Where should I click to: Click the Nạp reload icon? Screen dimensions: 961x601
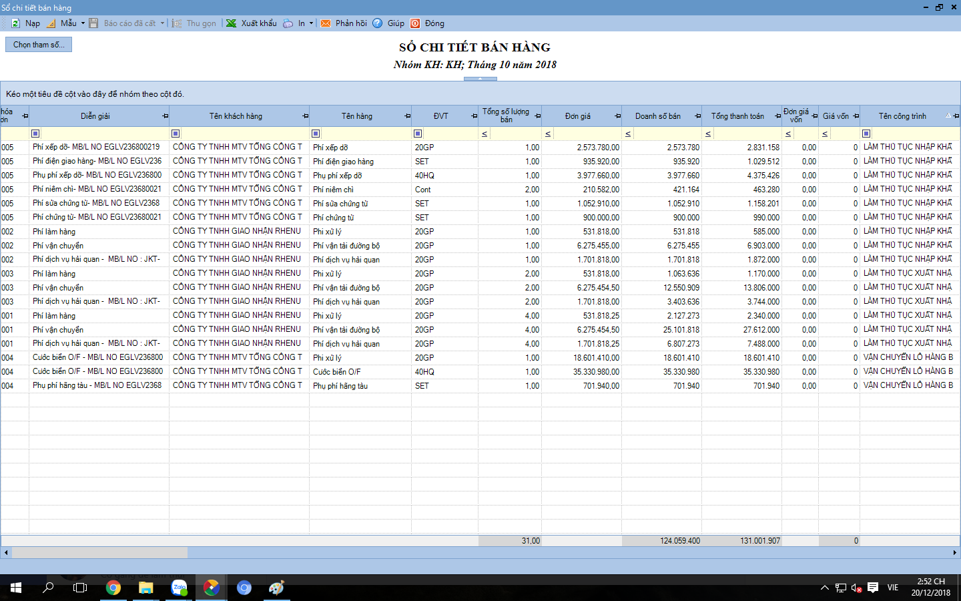click(15, 23)
